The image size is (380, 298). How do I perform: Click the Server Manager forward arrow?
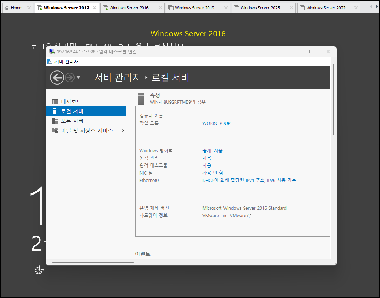coord(70,77)
